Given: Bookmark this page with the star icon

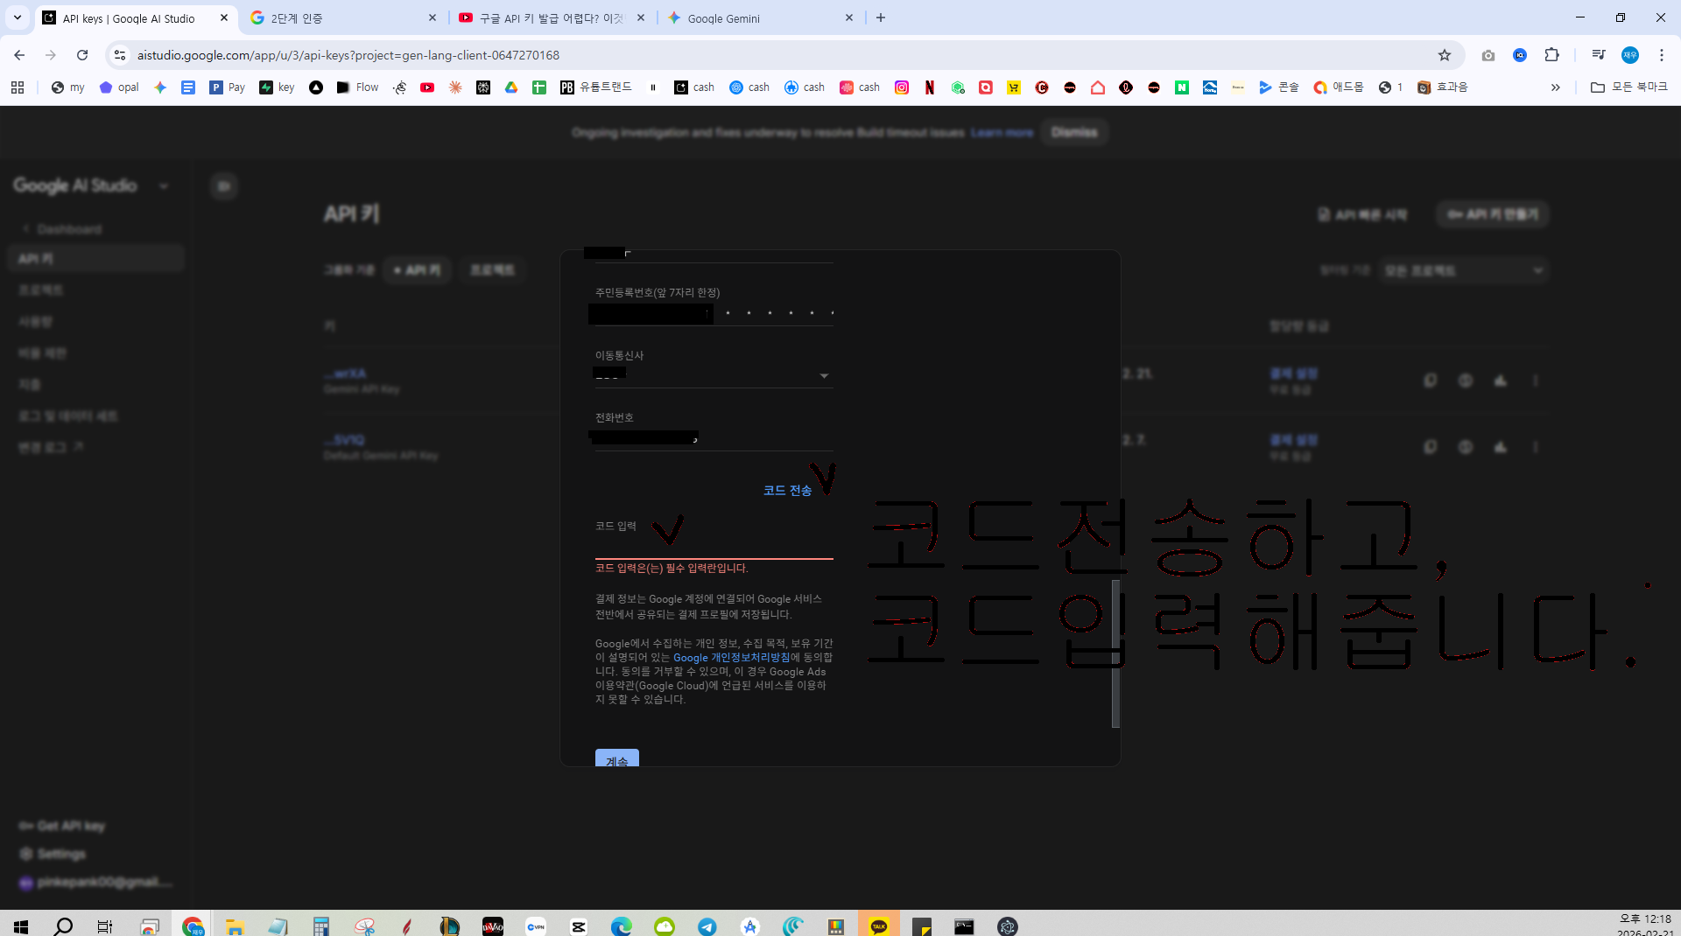Looking at the screenshot, I should click(x=1445, y=55).
